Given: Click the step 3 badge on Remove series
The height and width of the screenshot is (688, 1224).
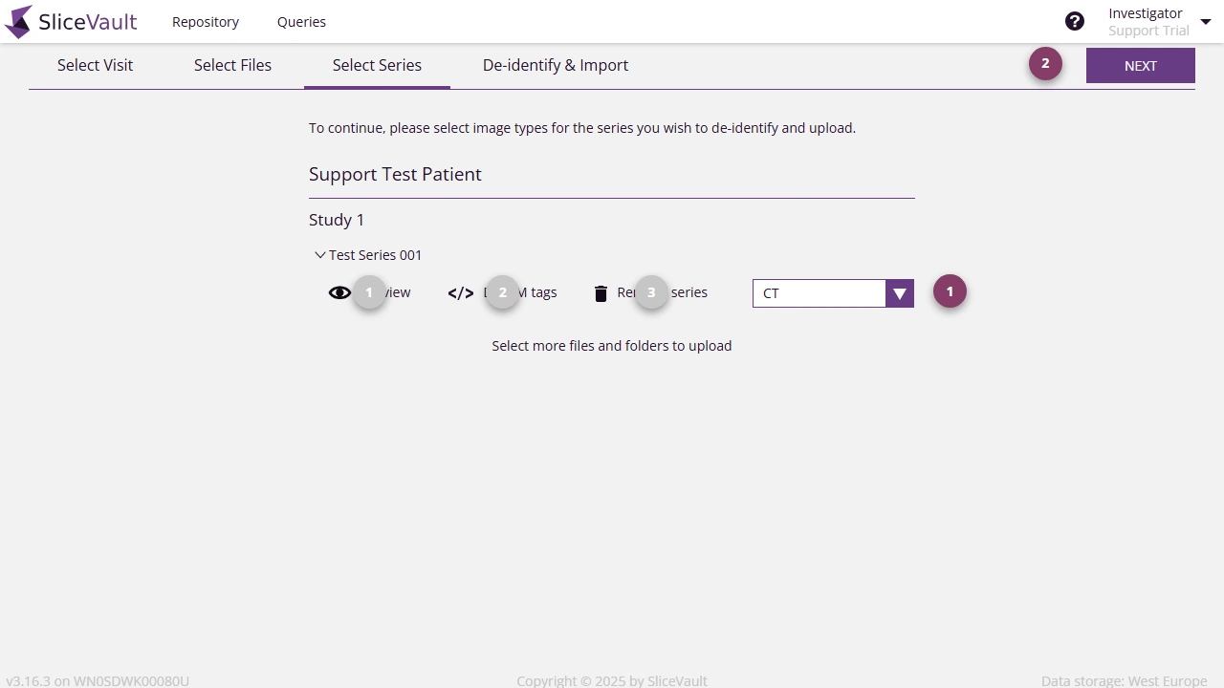Looking at the screenshot, I should click(x=651, y=292).
